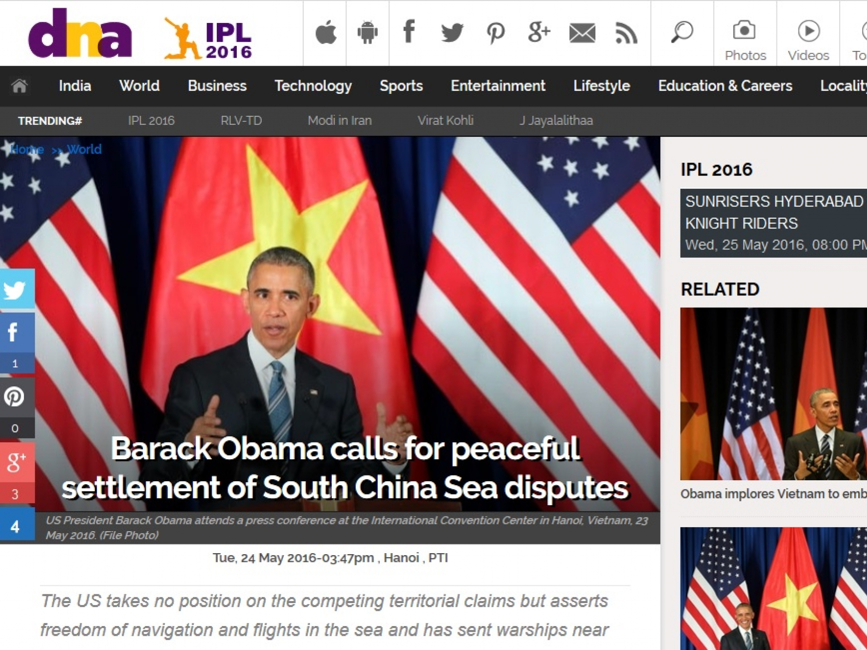Viewport: 867px width, 650px height.
Task: Open the email newsletter icon
Action: 581,32
